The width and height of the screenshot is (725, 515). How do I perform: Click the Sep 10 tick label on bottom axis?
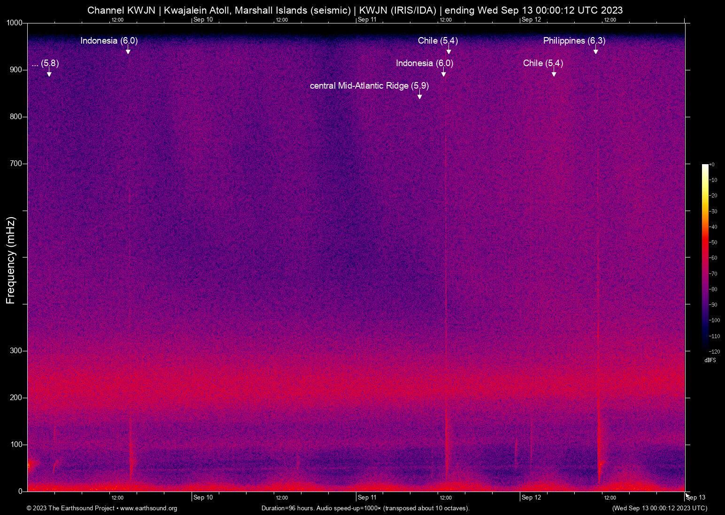[203, 498]
